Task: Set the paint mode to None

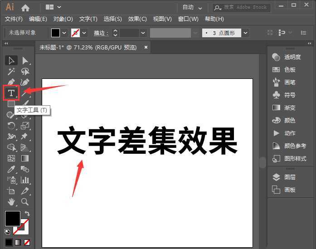Action: (x=27, y=242)
